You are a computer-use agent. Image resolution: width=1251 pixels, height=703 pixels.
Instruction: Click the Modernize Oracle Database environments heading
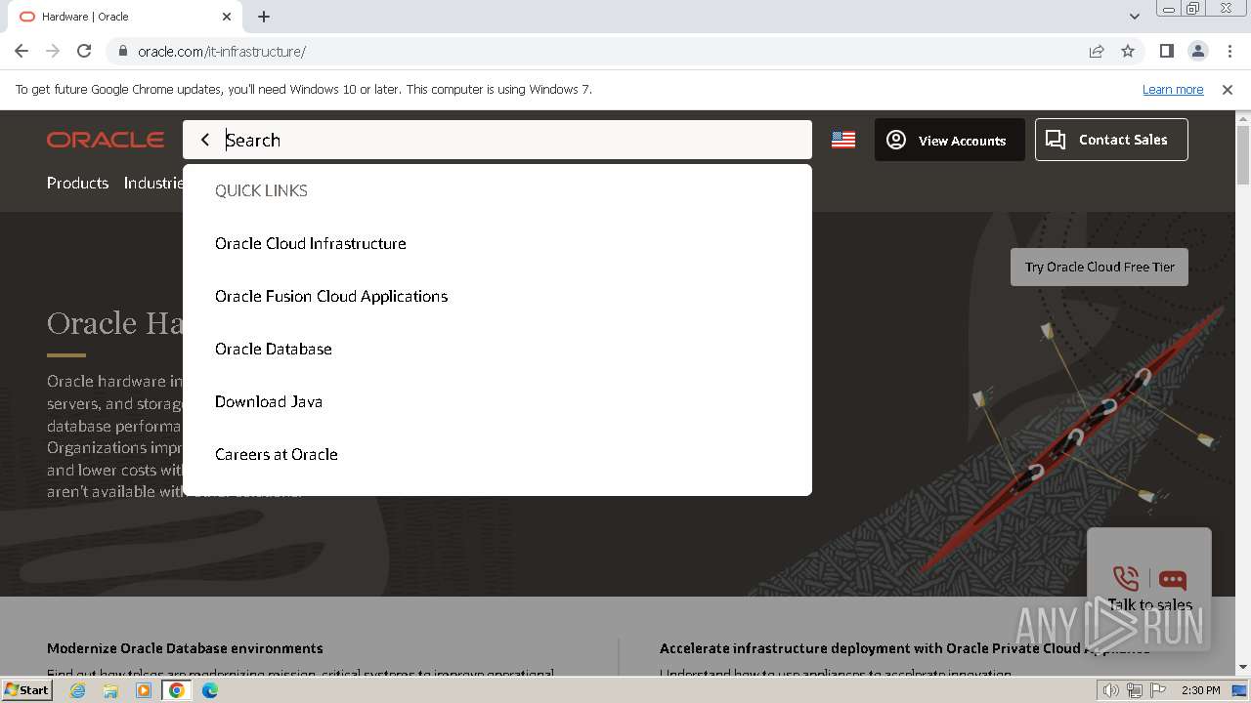coord(185,648)
